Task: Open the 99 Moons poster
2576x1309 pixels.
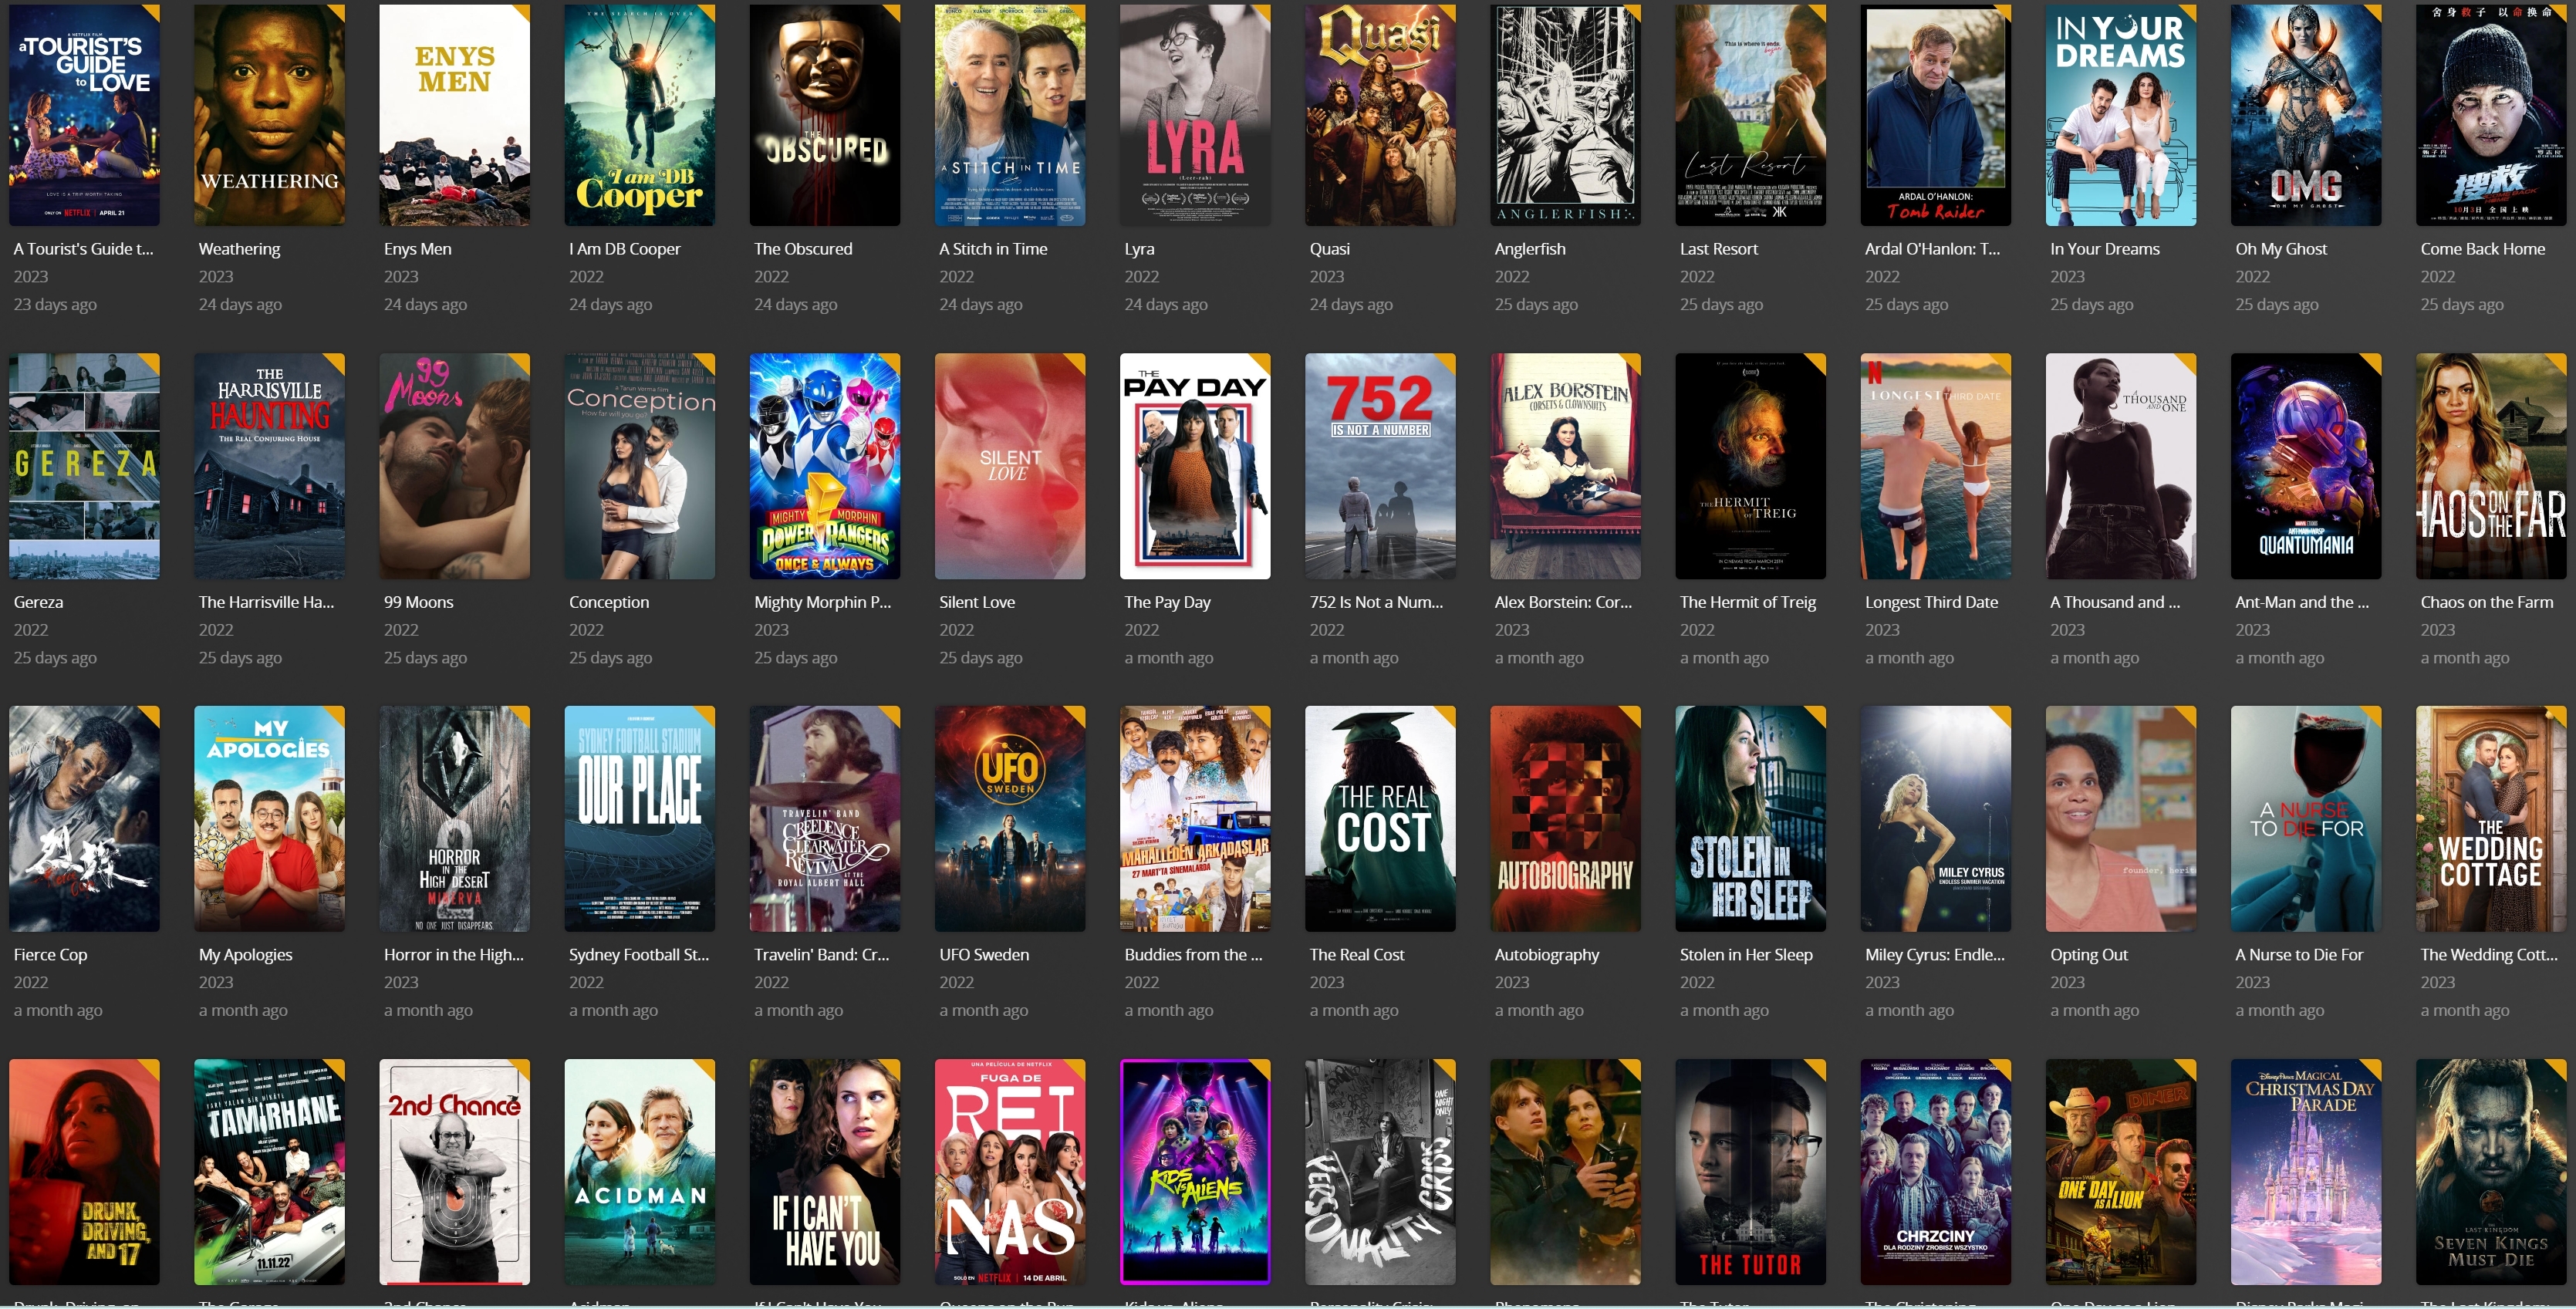Action: (455, 466)
